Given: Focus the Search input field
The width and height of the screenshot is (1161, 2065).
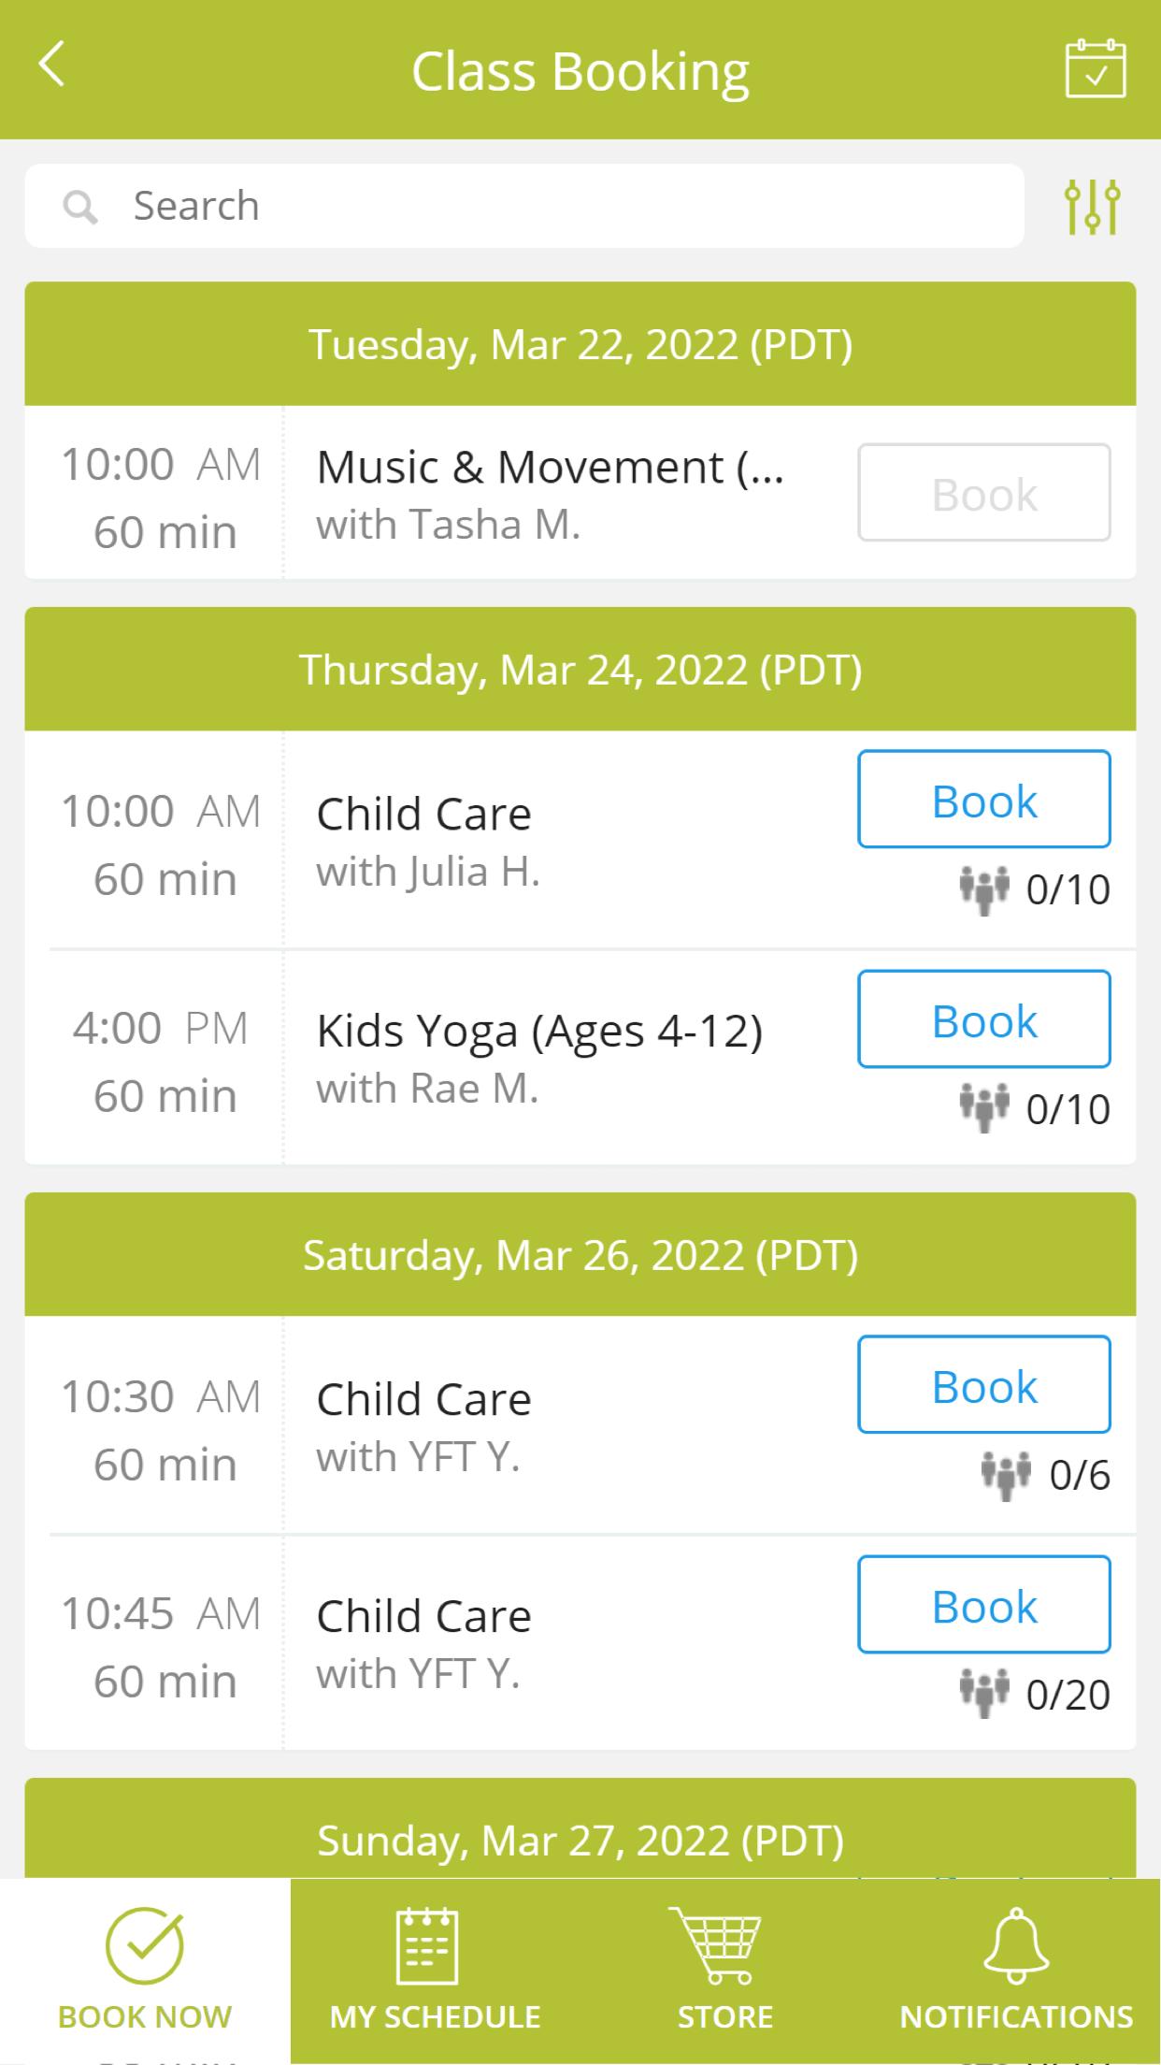Looking at the screenshot, I should (524, 206).
